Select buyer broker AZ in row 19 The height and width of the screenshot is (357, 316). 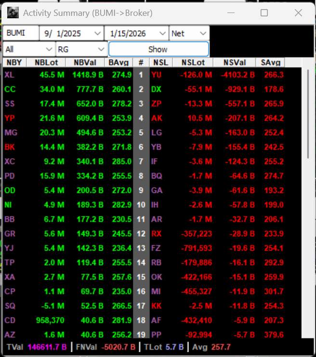[10, 335]
